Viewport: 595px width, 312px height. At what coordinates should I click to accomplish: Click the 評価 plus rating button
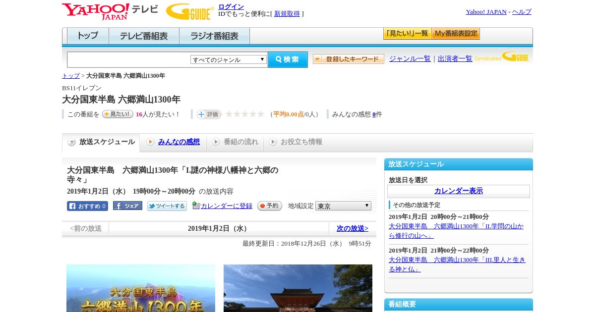[x=209, y=114]
